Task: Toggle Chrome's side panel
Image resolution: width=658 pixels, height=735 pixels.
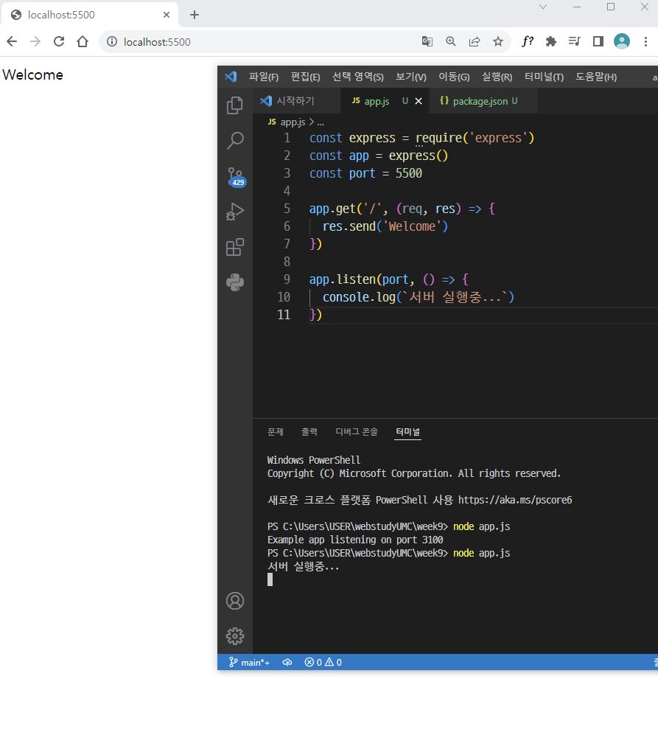Action: pyautogui.click(x=598, y=42)
